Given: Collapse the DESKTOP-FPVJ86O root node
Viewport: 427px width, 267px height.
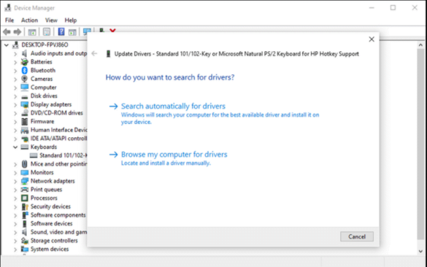Looking at the screenshot, I should [x=7, y=45].
